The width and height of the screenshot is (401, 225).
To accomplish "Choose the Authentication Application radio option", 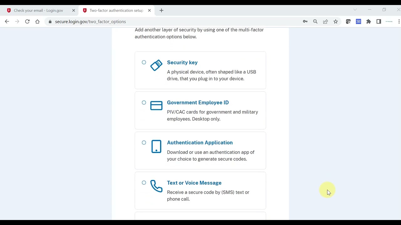I will tap(144, 142).
